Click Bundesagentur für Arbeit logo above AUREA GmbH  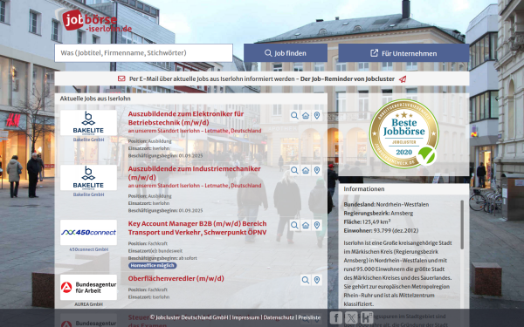tap(88, 287)
